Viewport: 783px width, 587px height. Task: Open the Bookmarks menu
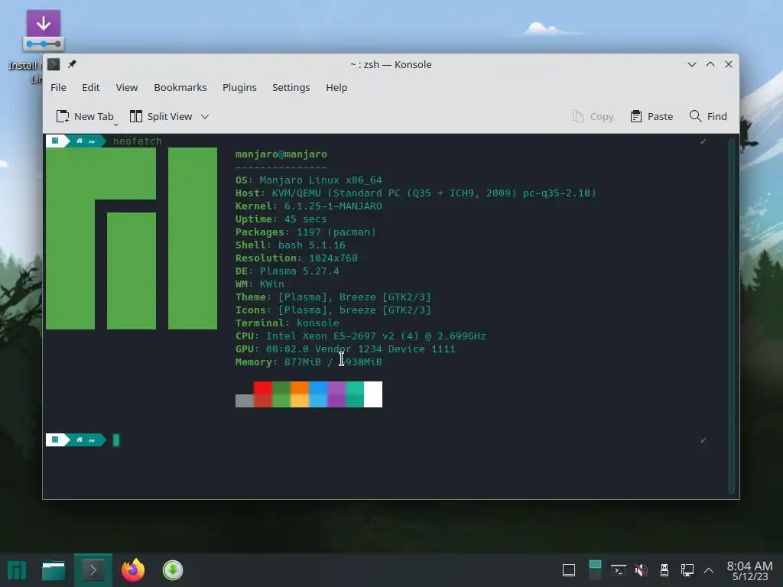(x=180, y=87)
